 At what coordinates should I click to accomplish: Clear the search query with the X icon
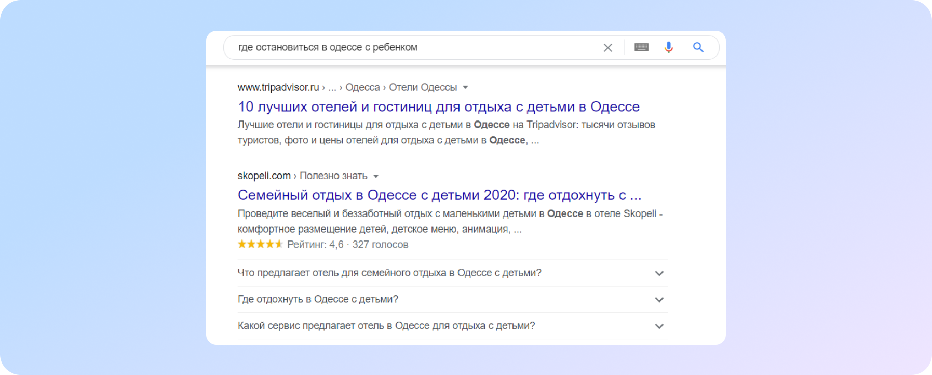point(607,48)
